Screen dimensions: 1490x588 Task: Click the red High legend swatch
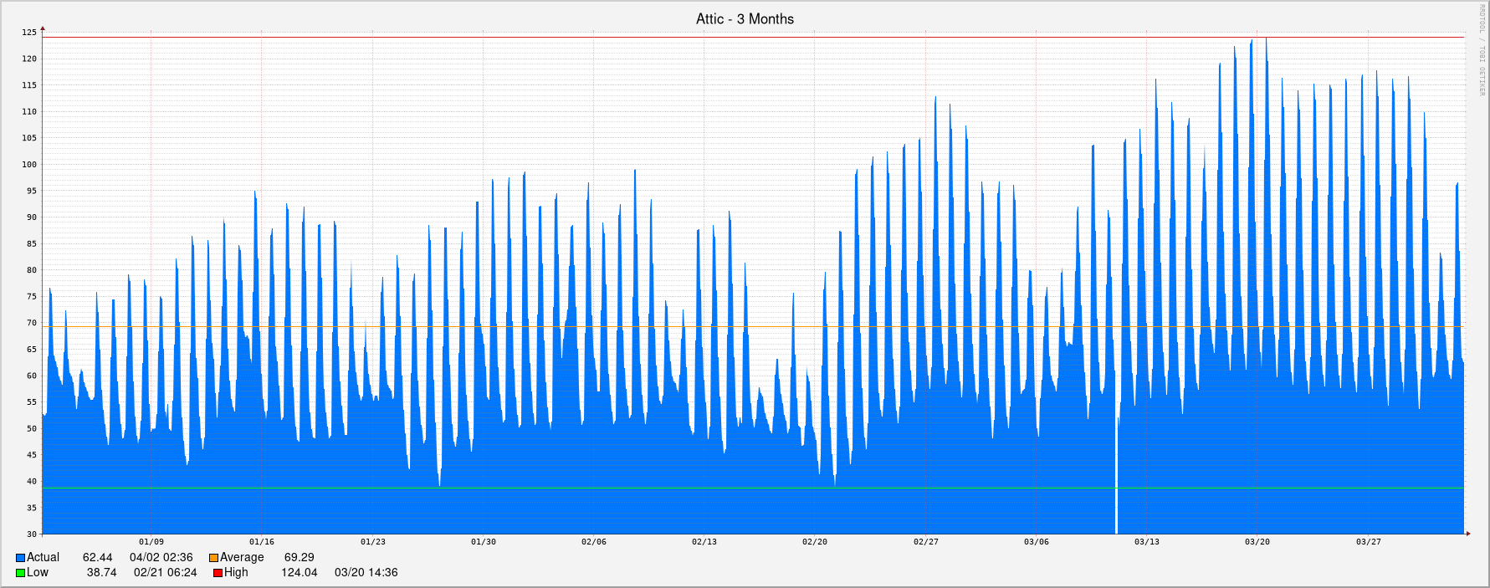tap(218, 573)
